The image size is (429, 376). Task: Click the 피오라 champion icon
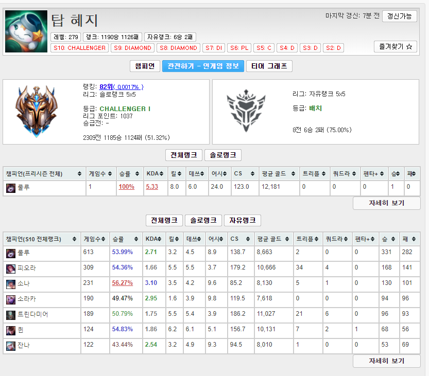pyautogui.click(x=11, y=268)
